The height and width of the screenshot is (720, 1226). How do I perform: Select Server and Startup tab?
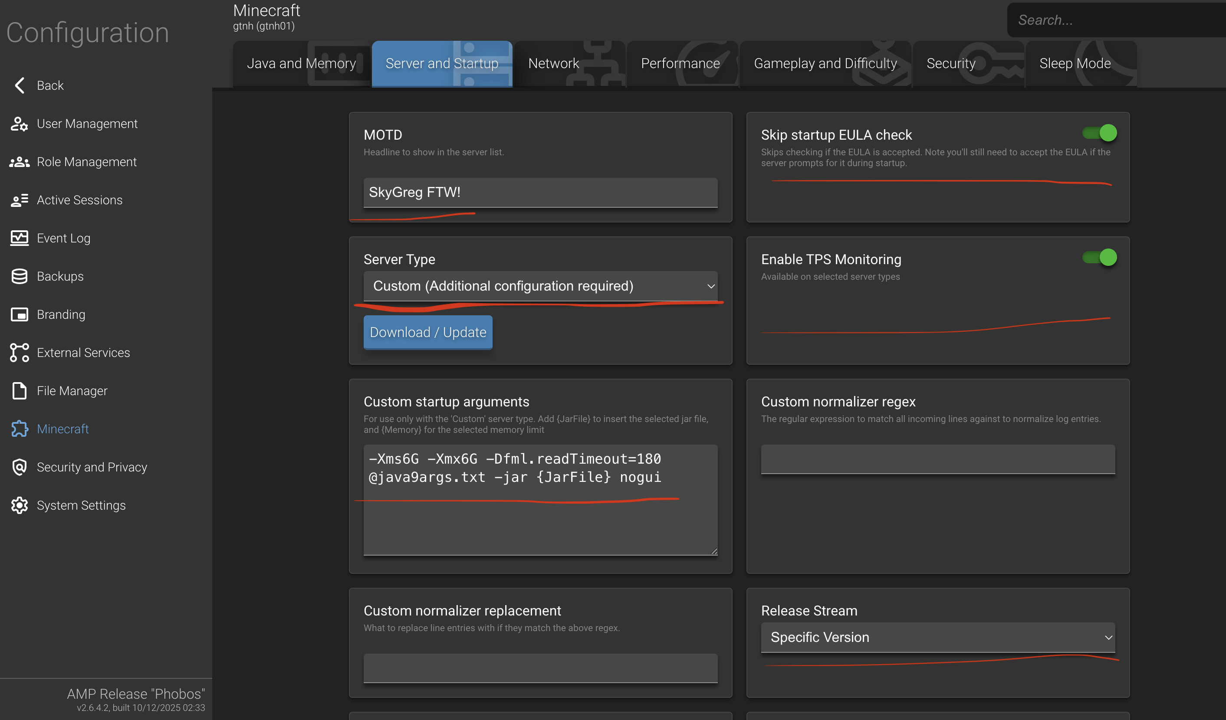point(442,64)
